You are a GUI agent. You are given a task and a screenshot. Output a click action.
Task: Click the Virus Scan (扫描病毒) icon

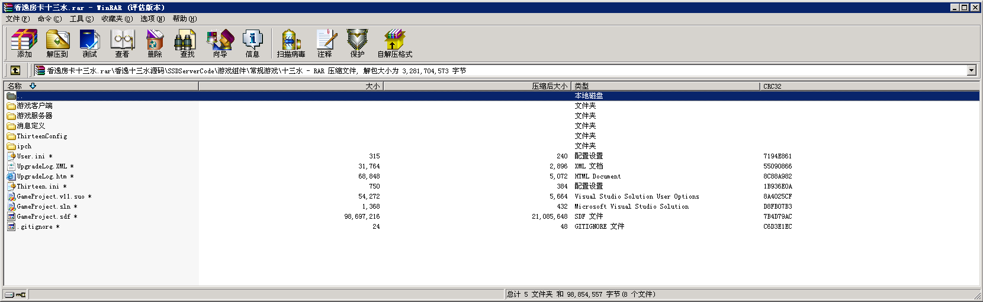coord(291,43)
